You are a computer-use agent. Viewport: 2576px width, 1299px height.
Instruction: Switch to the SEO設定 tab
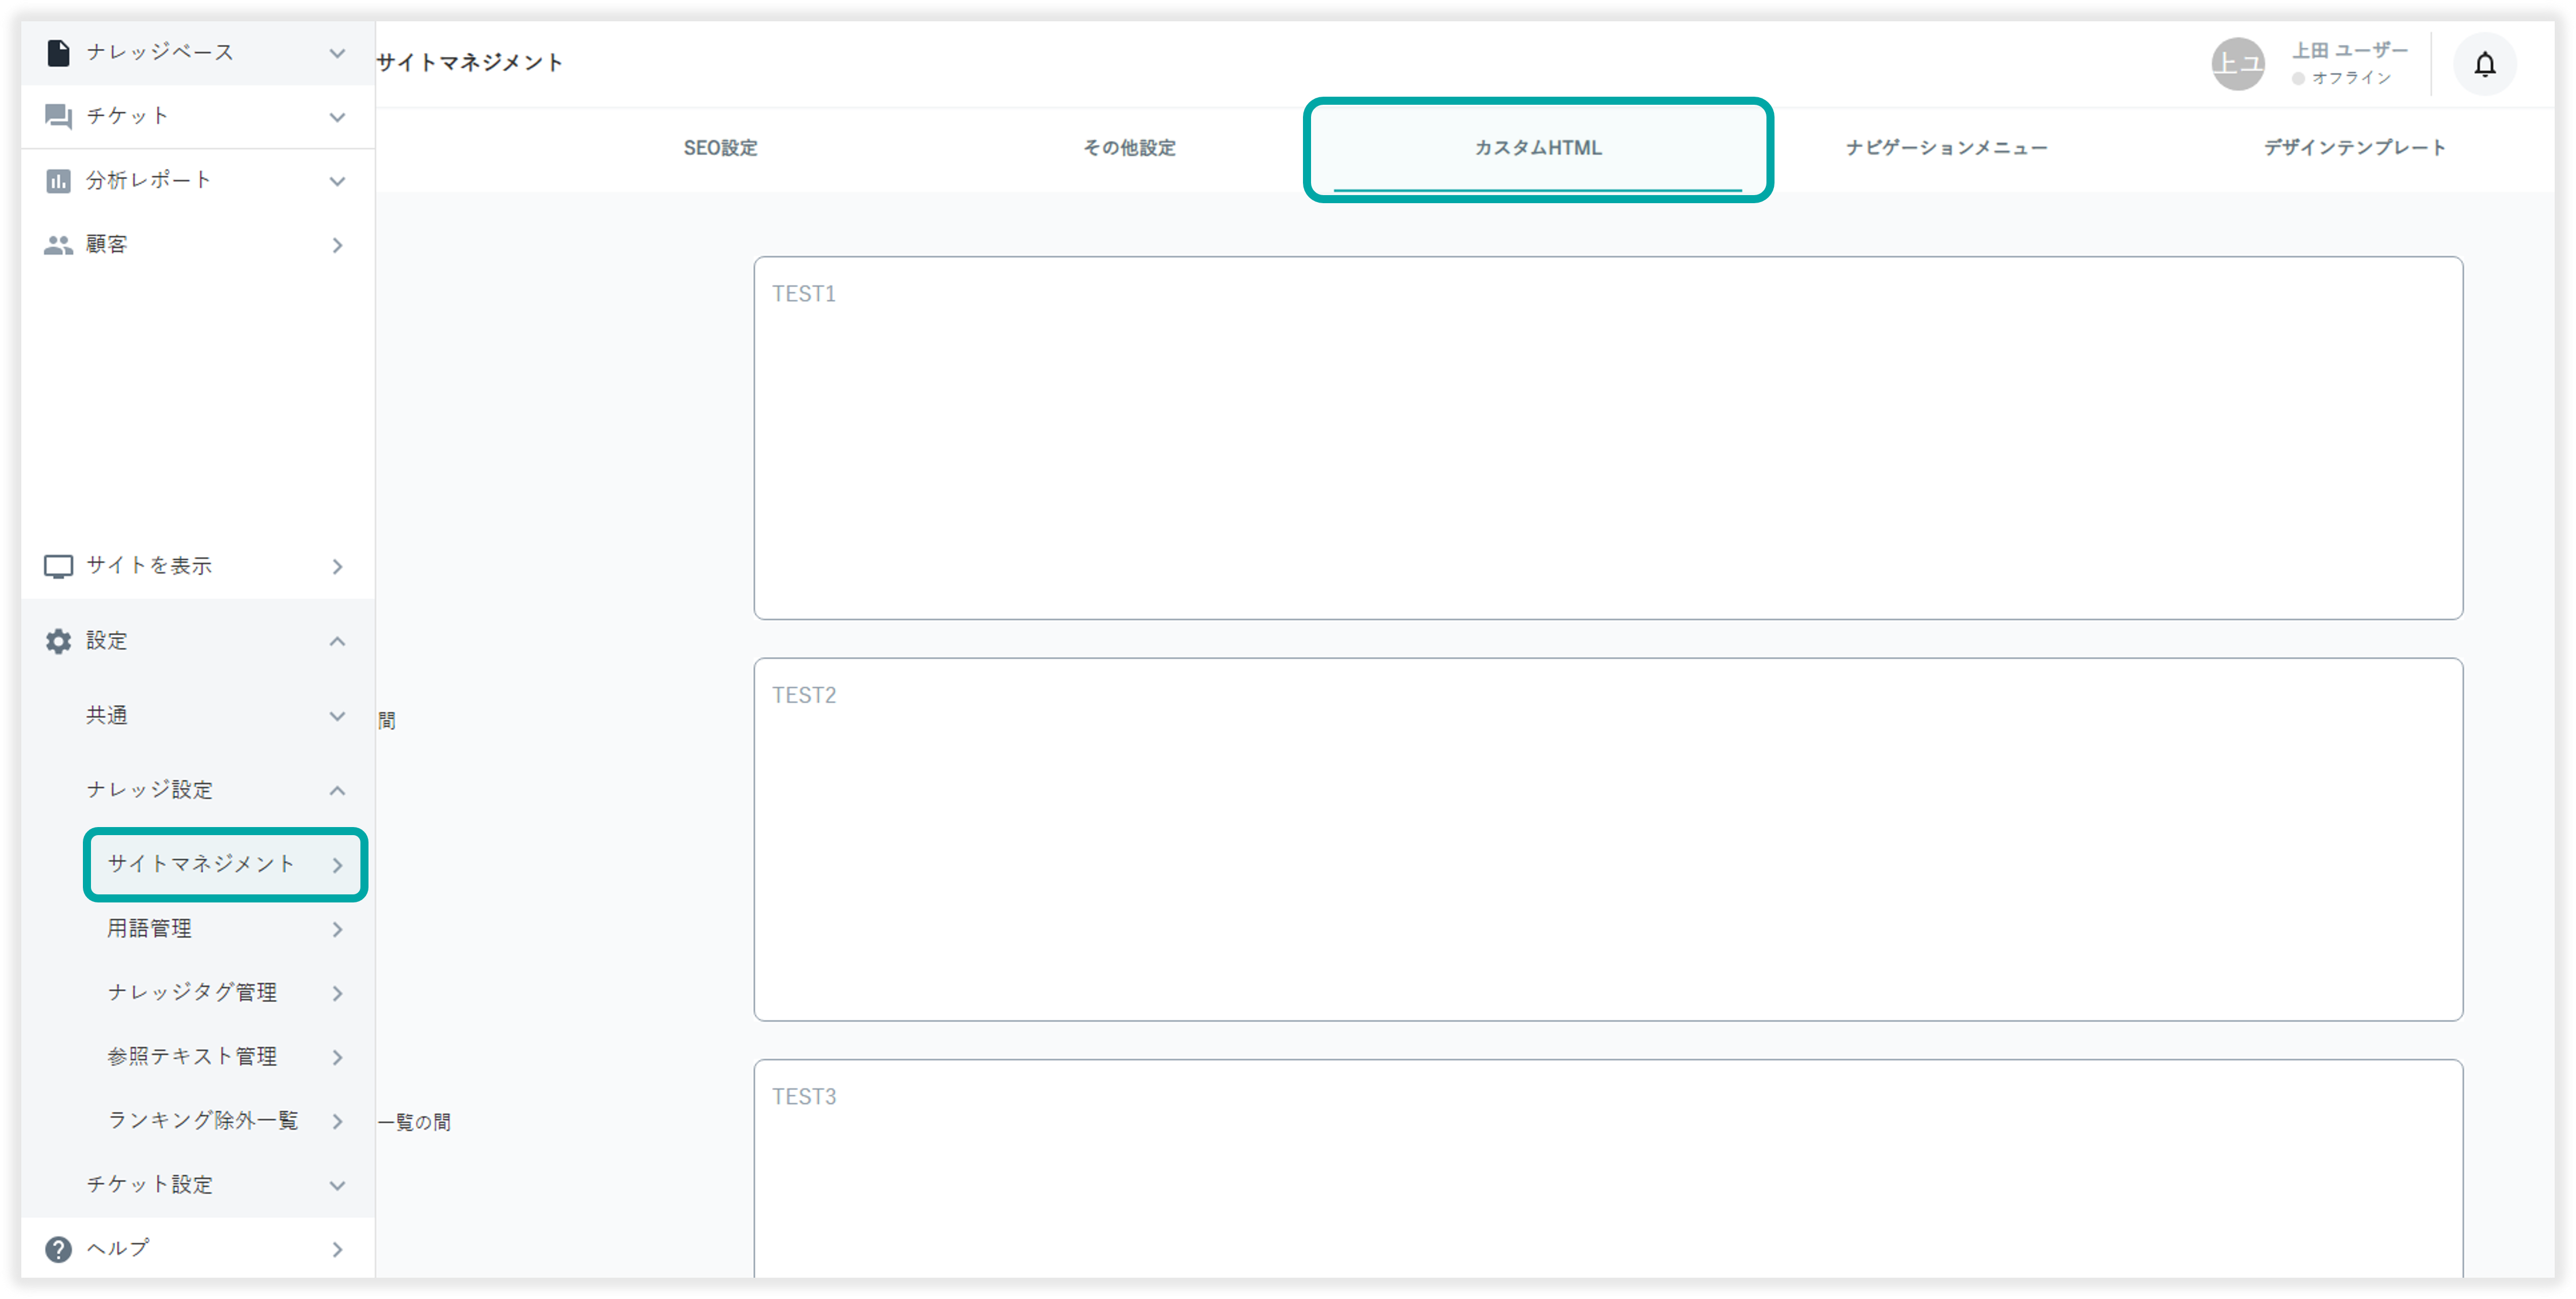point(720,148)
